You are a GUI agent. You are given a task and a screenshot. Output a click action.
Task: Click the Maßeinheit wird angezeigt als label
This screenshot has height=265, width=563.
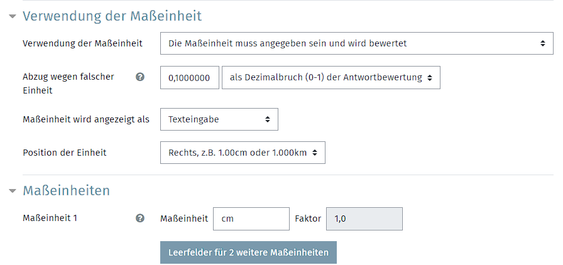[x=86, y=119]
